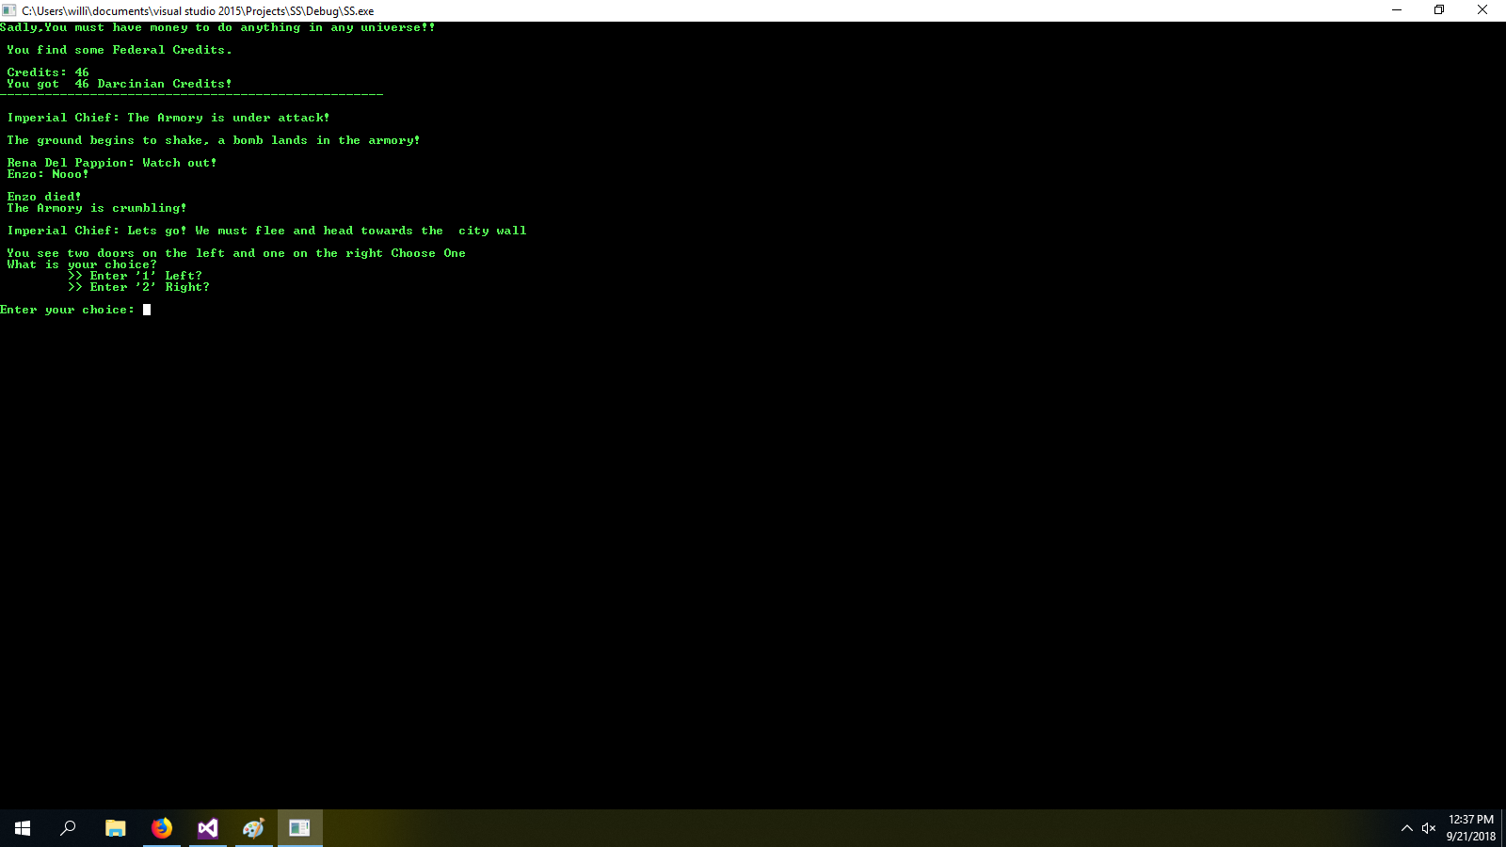The height and width of the screenshot is (847, 1506).
Task: Click the 'Enter your choice:' input cursor
Action: coord(147,310)
